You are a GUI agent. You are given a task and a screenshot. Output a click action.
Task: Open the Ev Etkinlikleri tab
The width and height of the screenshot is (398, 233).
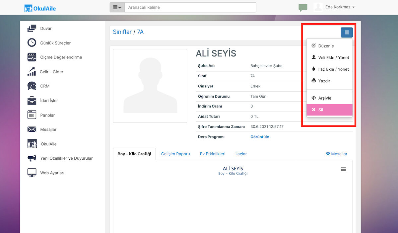pyautogui.click(x=213, y=154)
